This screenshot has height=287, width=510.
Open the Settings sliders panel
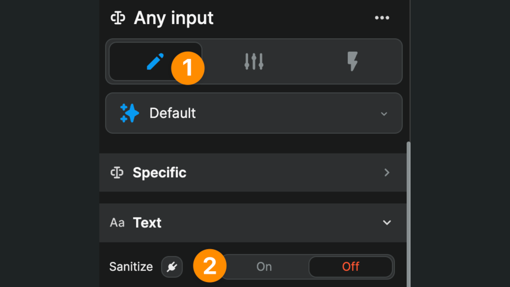(x=253, y=61)
